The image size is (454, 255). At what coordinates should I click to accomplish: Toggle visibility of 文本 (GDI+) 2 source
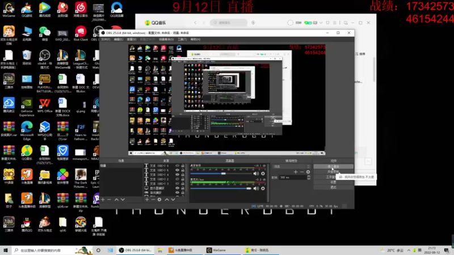coord(177,179)
